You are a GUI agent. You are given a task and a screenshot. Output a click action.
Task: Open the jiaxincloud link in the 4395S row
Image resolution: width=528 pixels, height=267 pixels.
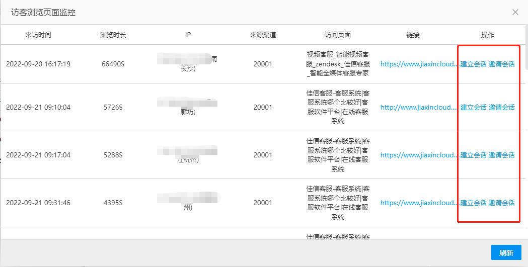pyautogui.click(x=420, y=203)
